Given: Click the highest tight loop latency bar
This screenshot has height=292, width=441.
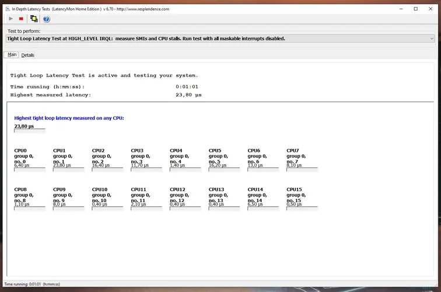Looking at the screenshot, I should pyautogui.click(x=29, y=130).
